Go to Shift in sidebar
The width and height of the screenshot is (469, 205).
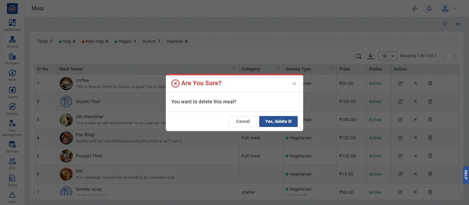[12, 76]
